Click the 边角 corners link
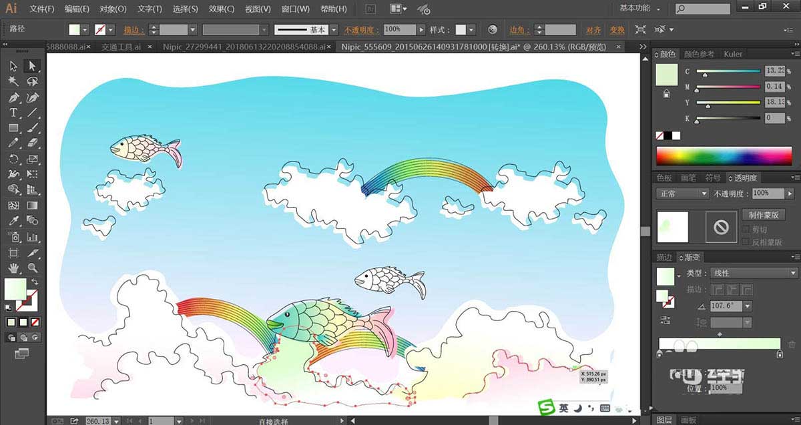801x425 pixels. coord(519,30)
